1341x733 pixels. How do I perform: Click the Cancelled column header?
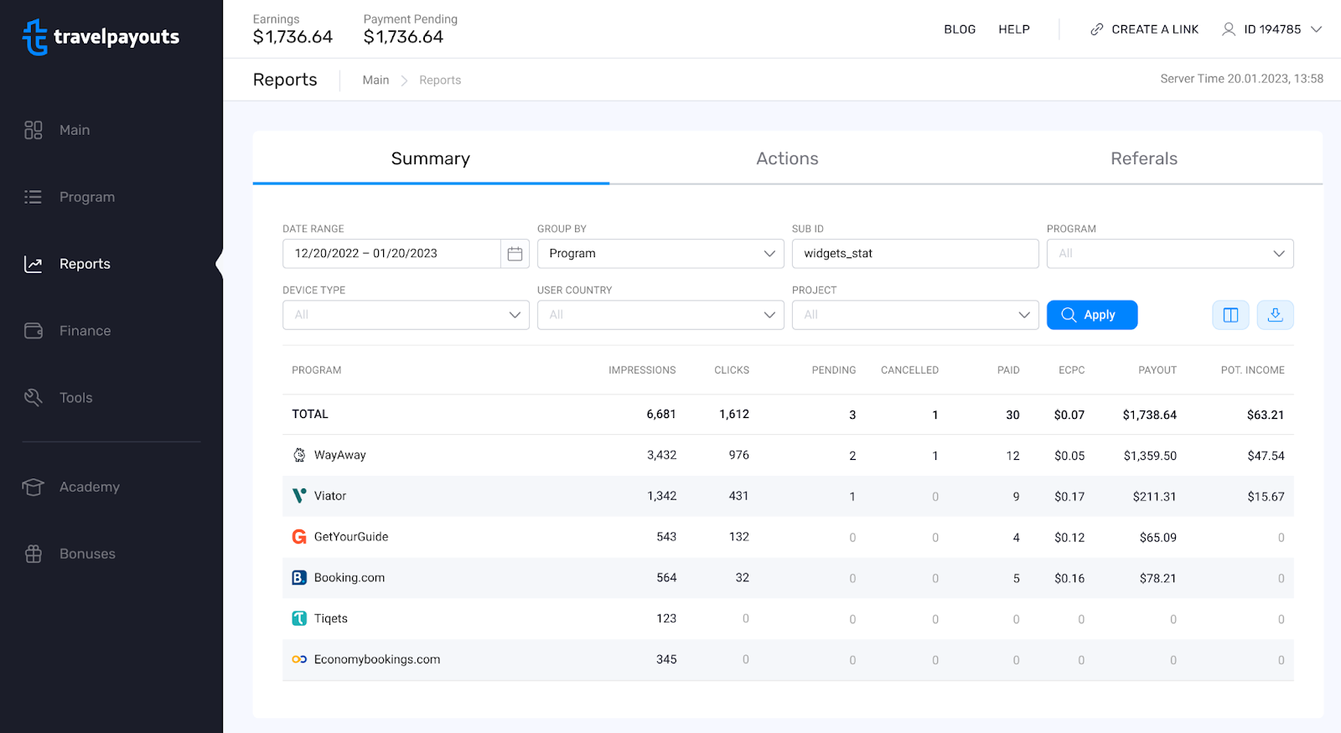[909, 370]
